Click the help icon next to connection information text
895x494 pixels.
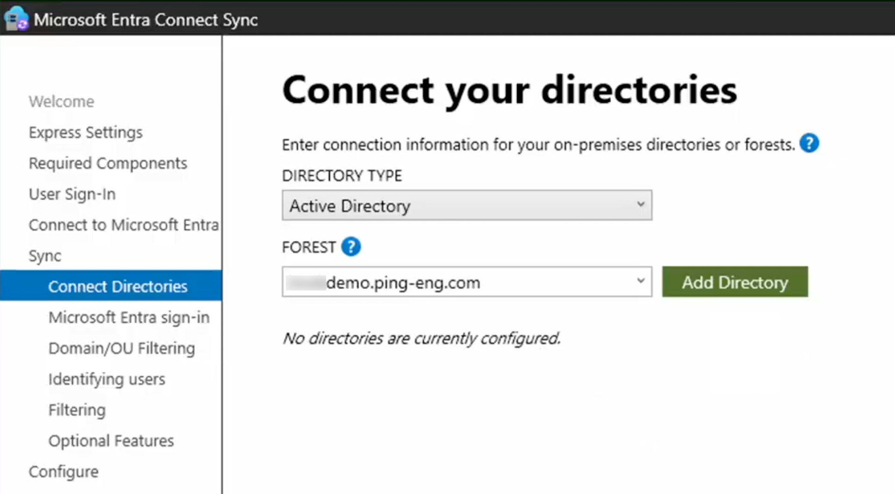coord(810,143)
